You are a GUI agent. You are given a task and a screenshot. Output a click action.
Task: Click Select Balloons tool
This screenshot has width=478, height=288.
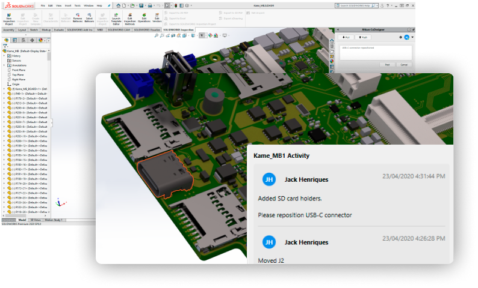[x=89, y=18]
